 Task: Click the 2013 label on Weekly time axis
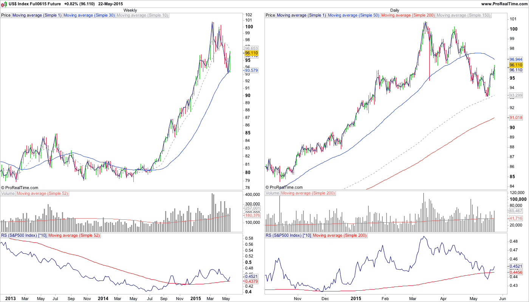[x=10, y=299]
